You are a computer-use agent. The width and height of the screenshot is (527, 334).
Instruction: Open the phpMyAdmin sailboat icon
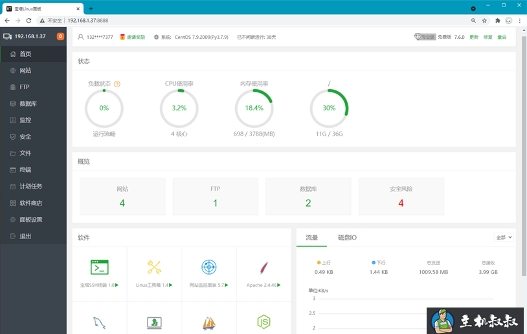208,323
